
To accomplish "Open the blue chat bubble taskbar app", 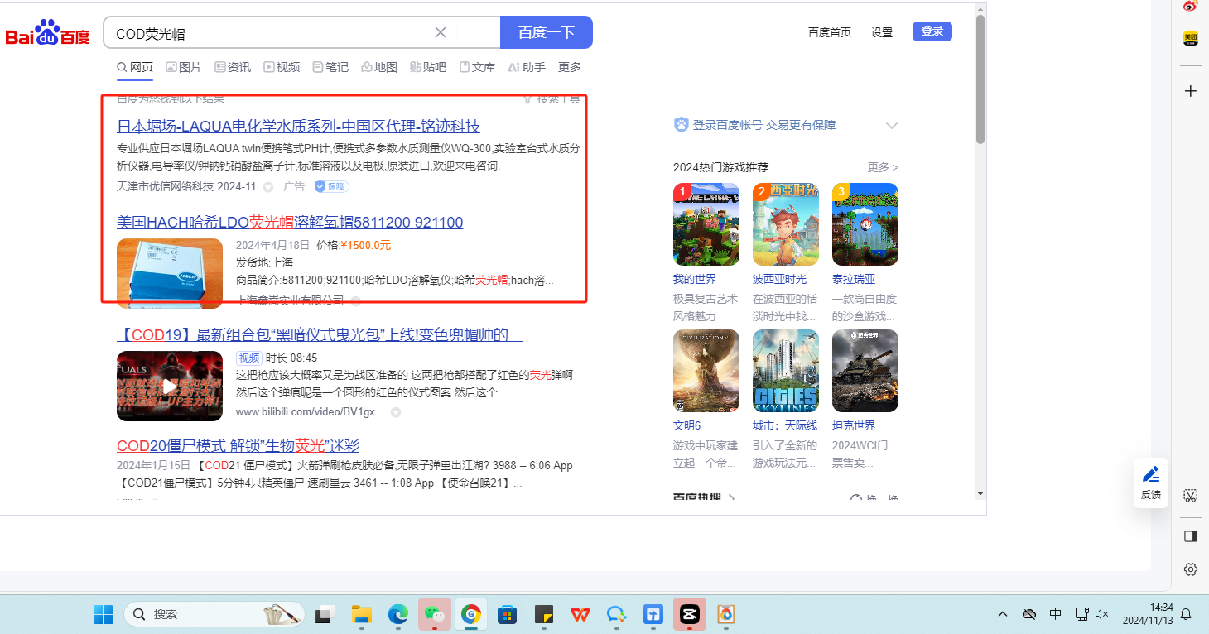I will [x=616, y=614].
